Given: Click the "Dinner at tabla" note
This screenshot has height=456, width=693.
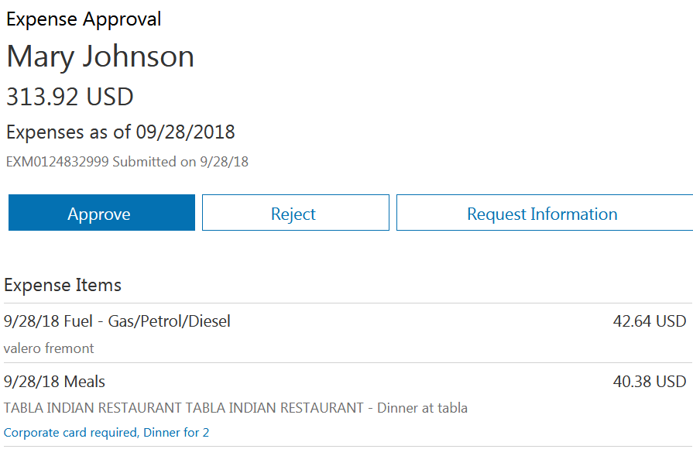Looking at the screenshot, I should [x=422, y=408].
